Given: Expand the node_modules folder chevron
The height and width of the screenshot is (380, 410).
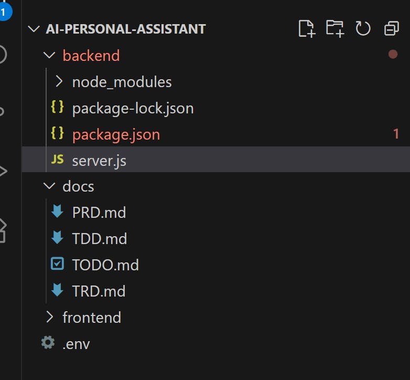Looking at the screenshot, I should (x=59, y=81).
